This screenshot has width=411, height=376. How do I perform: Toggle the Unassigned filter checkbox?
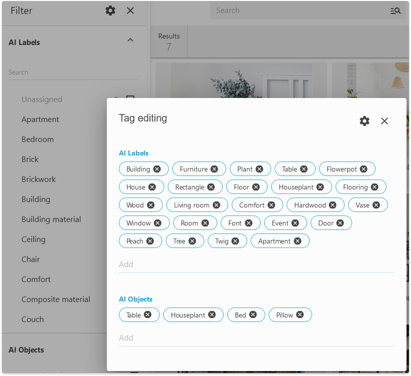130,99
